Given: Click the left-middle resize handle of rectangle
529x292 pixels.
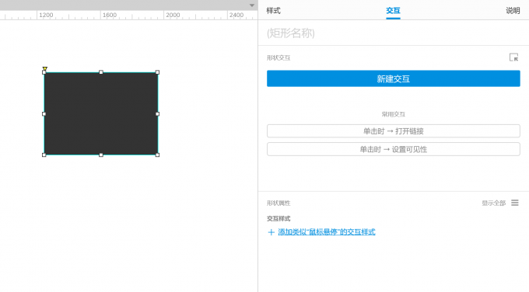Looking at the screenshot, I should pos(44,114).
